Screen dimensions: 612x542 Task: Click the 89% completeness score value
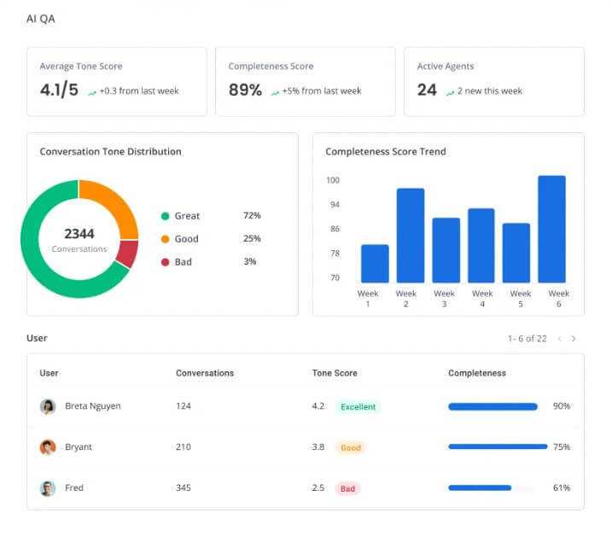pyautogui.click(x=245, y=90)
